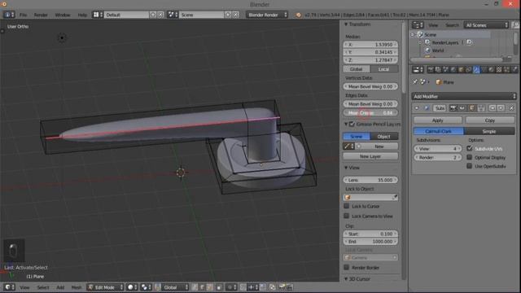Screen dimensions: 521x293
Task: Edit the Median Z value field
Action: coord(370,60)
